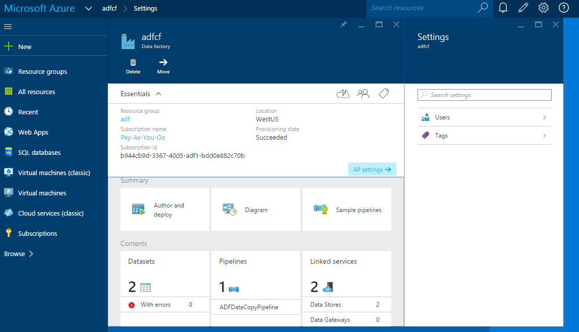The width and height of the screenshot is (579, 332).
Task: Open the help question mark icon
Action: click(564, 8)
